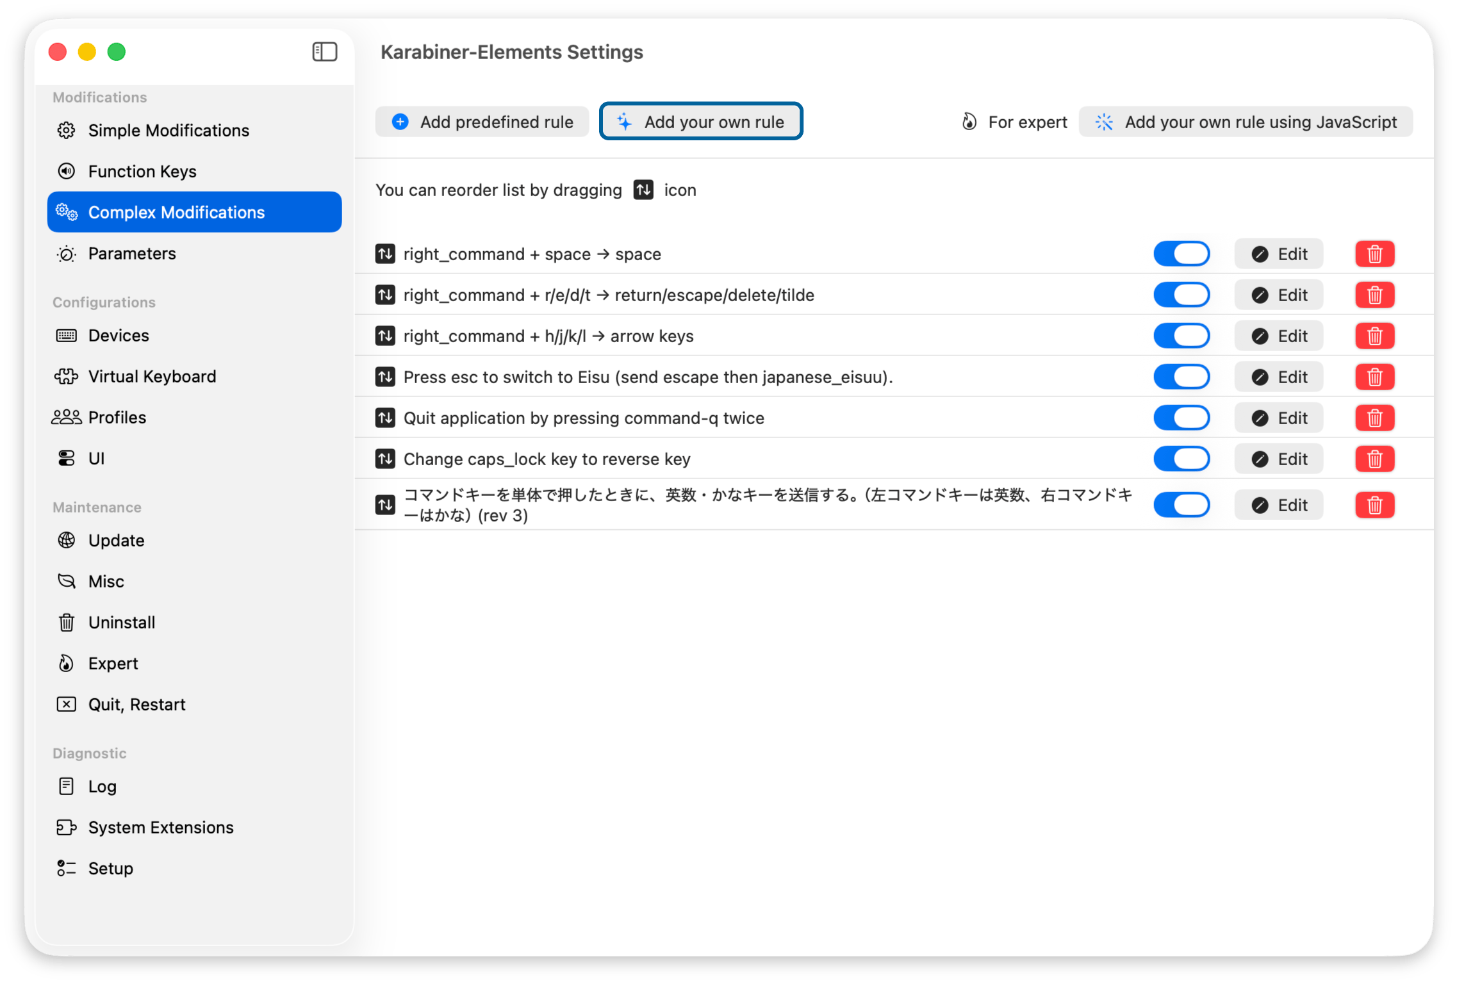Click Add your own rule button
This screenshot has height=984, width=1457.
[x=701, y=122]
